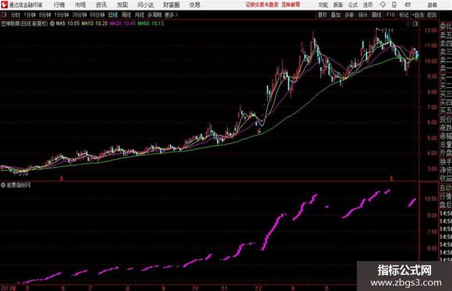
Task: Click the mobile phone icon
Action: click(394, 5)
